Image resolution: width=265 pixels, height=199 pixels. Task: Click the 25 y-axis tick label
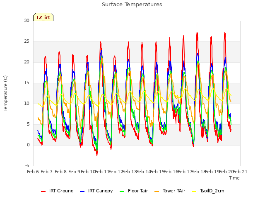click(x=26, y=41)
